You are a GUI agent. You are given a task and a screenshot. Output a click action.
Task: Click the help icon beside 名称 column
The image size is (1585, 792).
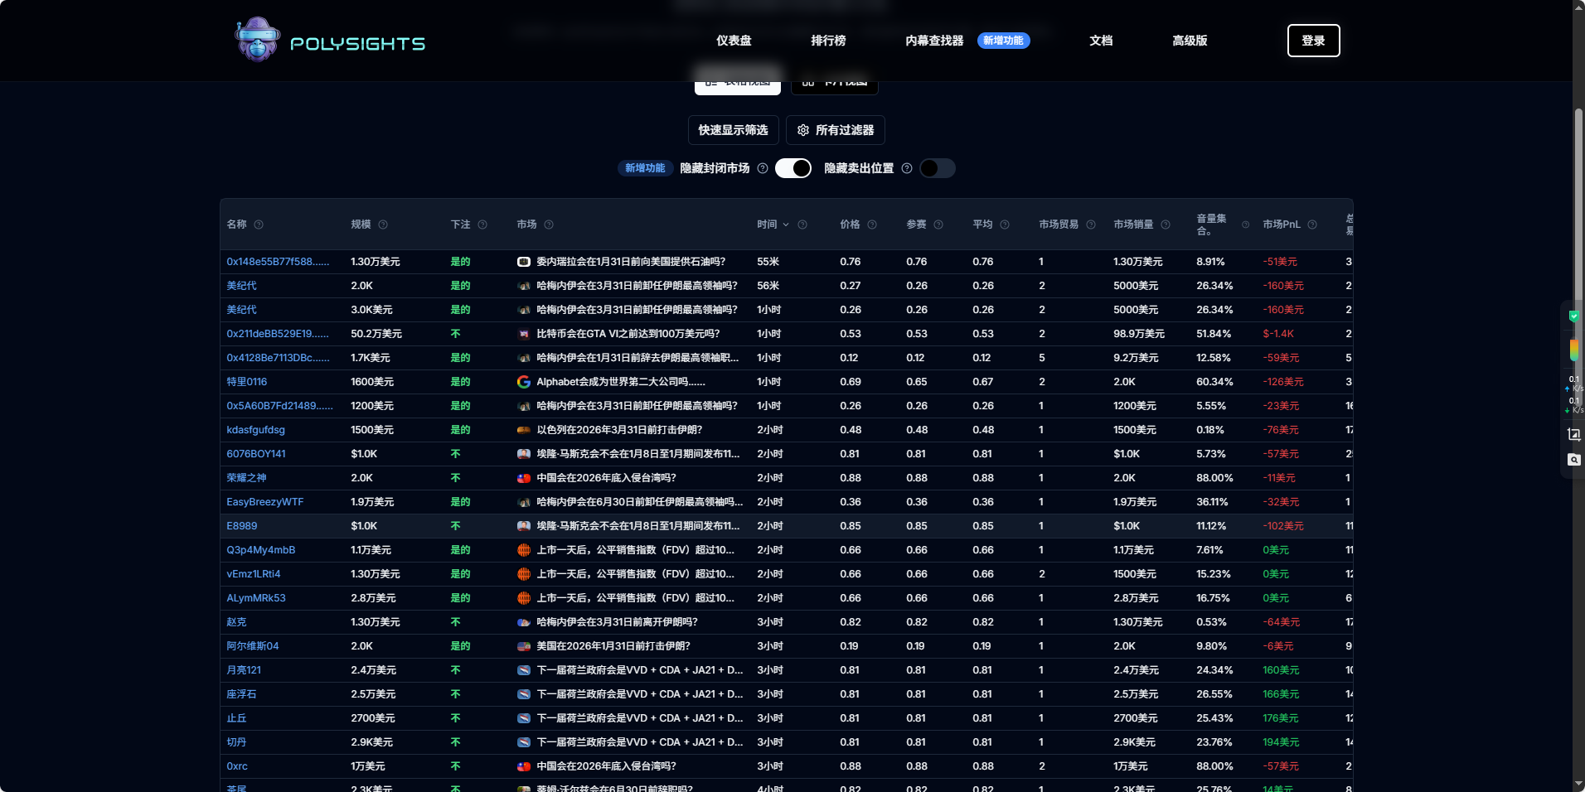[x=259, y=225]
